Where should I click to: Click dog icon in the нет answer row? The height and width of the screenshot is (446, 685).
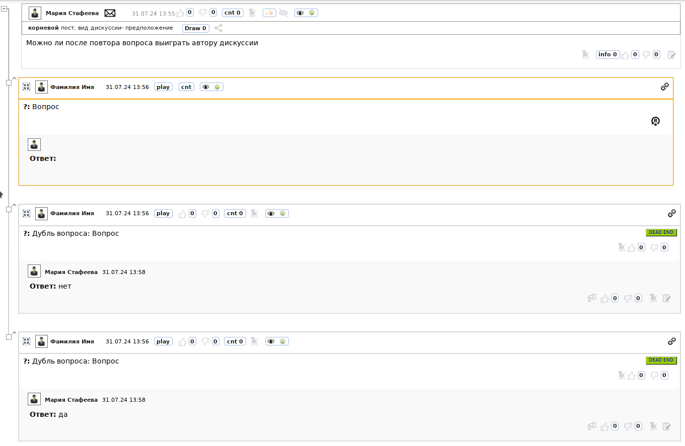pos(653,298)
